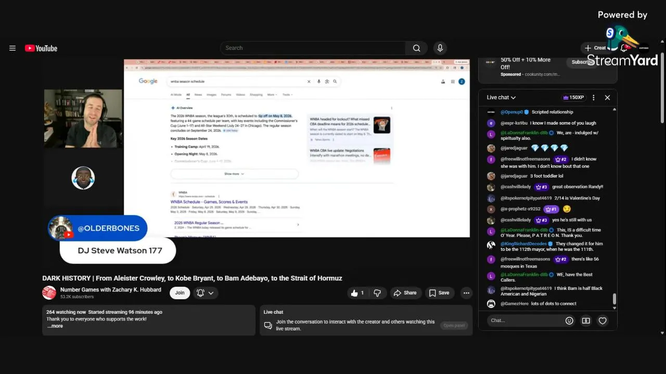Click the Open panel button

(x=454, y=326)
